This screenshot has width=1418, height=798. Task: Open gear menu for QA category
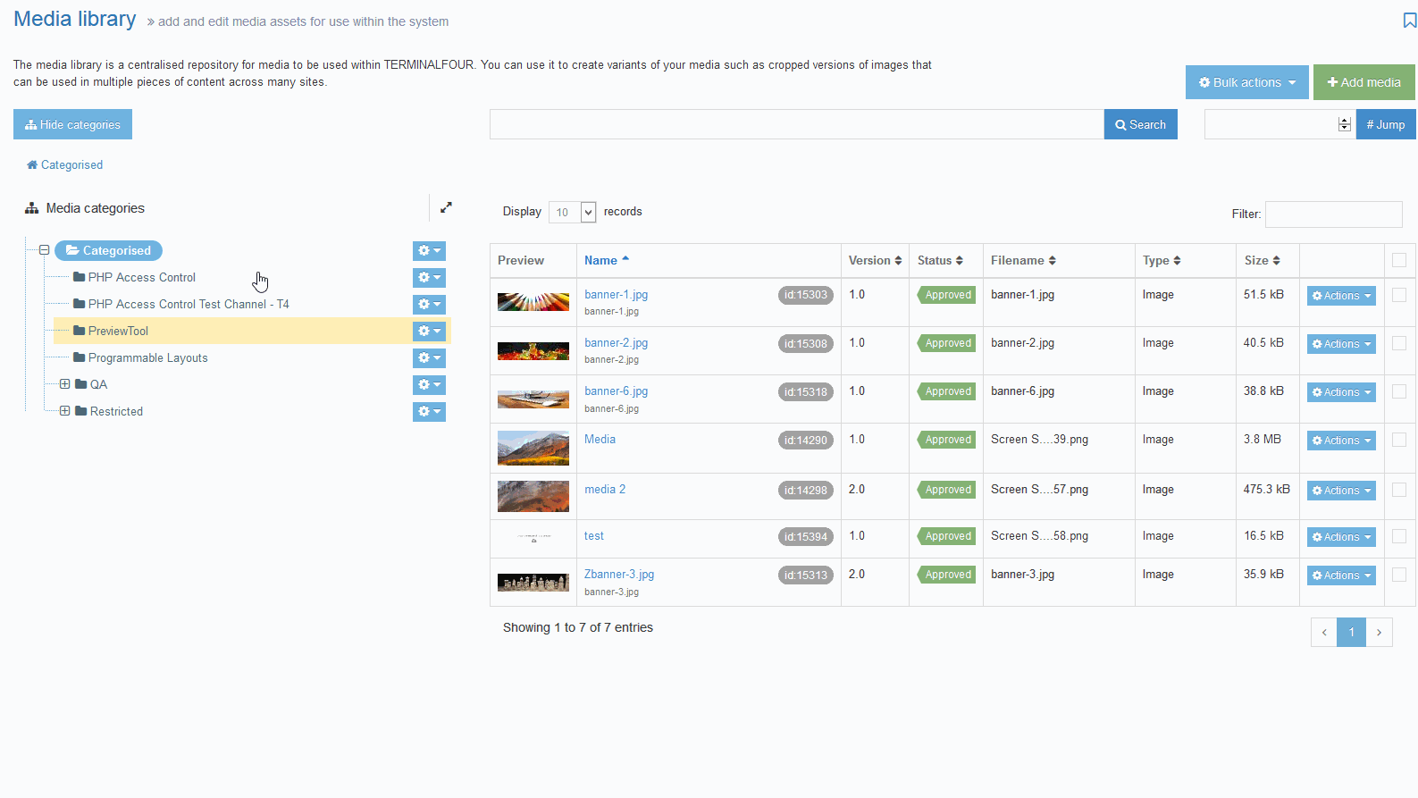(429, 384)
